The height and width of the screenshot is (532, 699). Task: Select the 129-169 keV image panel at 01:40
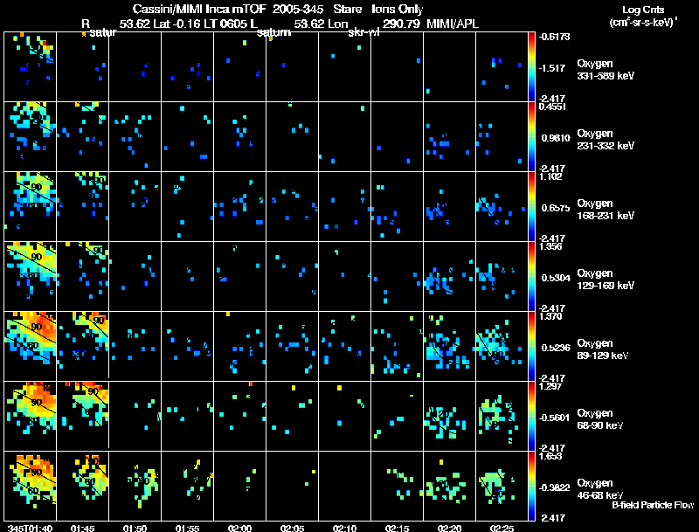(31, 276)
